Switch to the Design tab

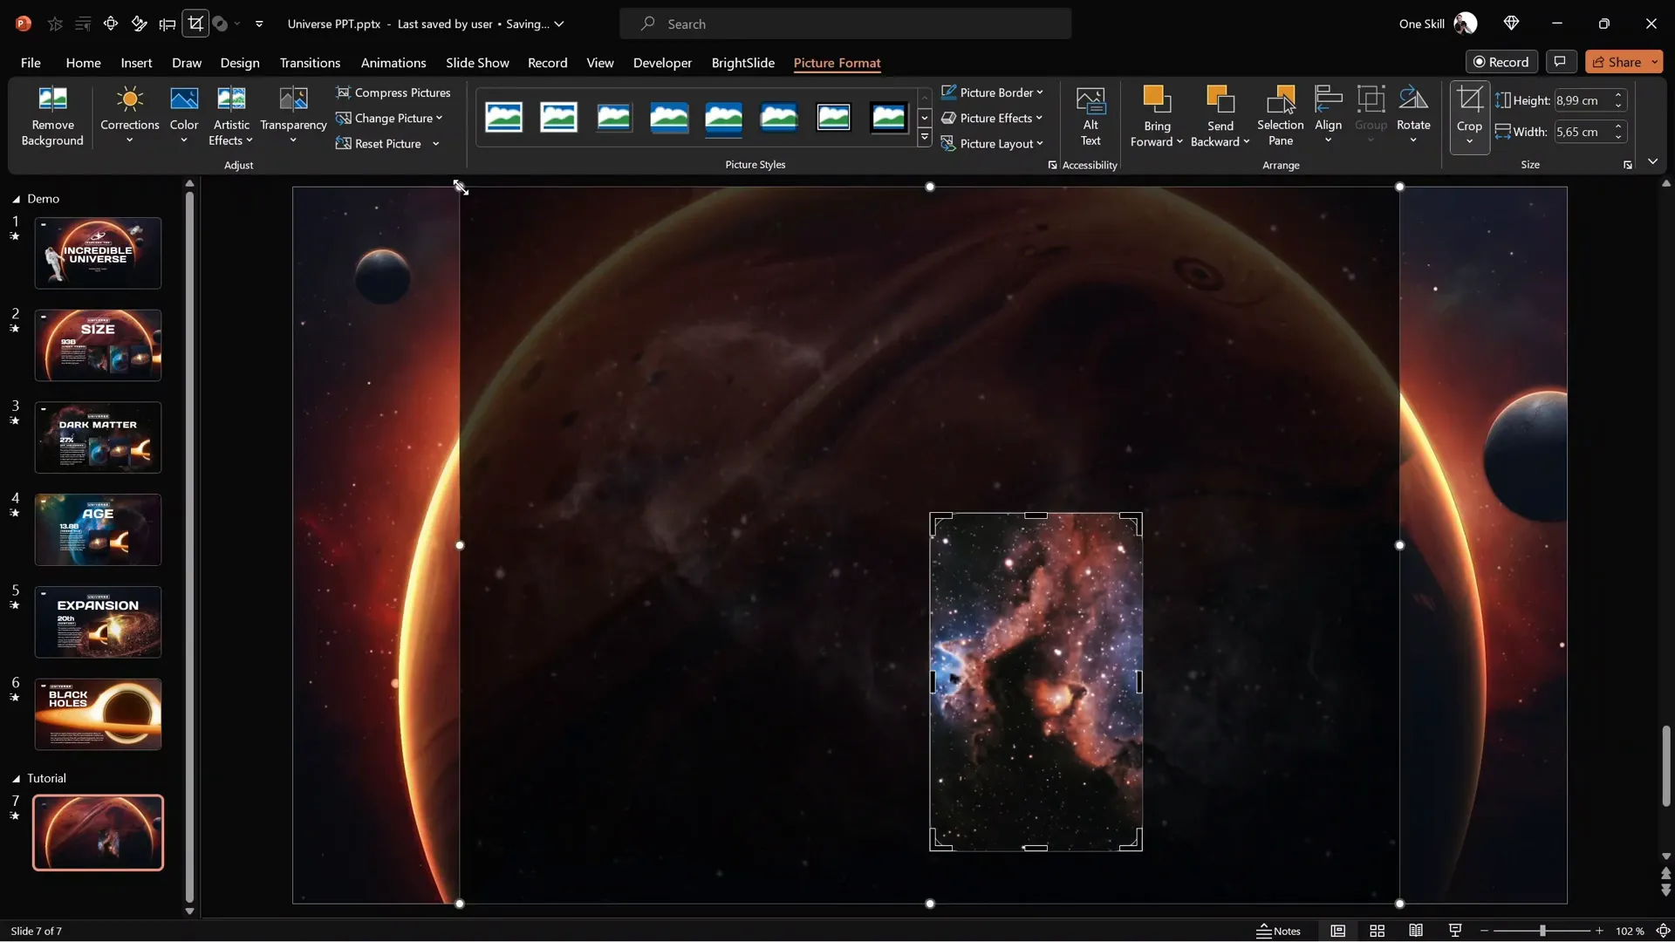239,63
